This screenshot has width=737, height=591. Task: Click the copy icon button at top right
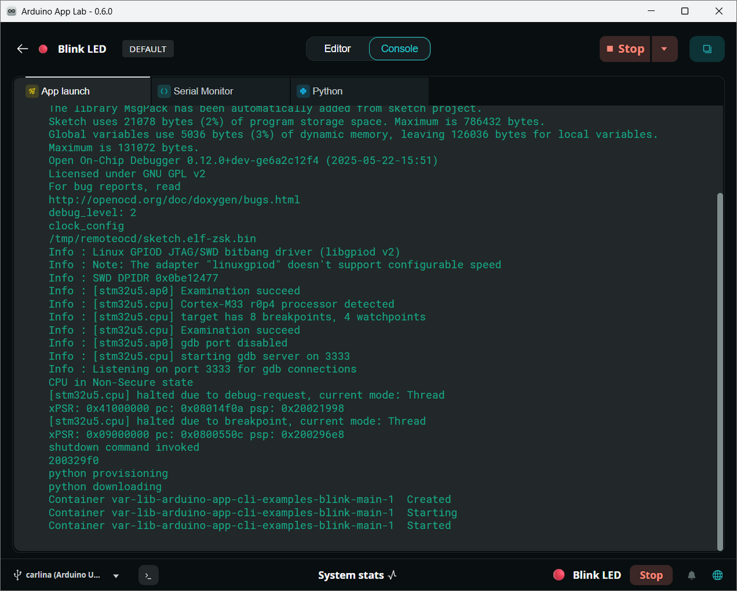[707, 49]
